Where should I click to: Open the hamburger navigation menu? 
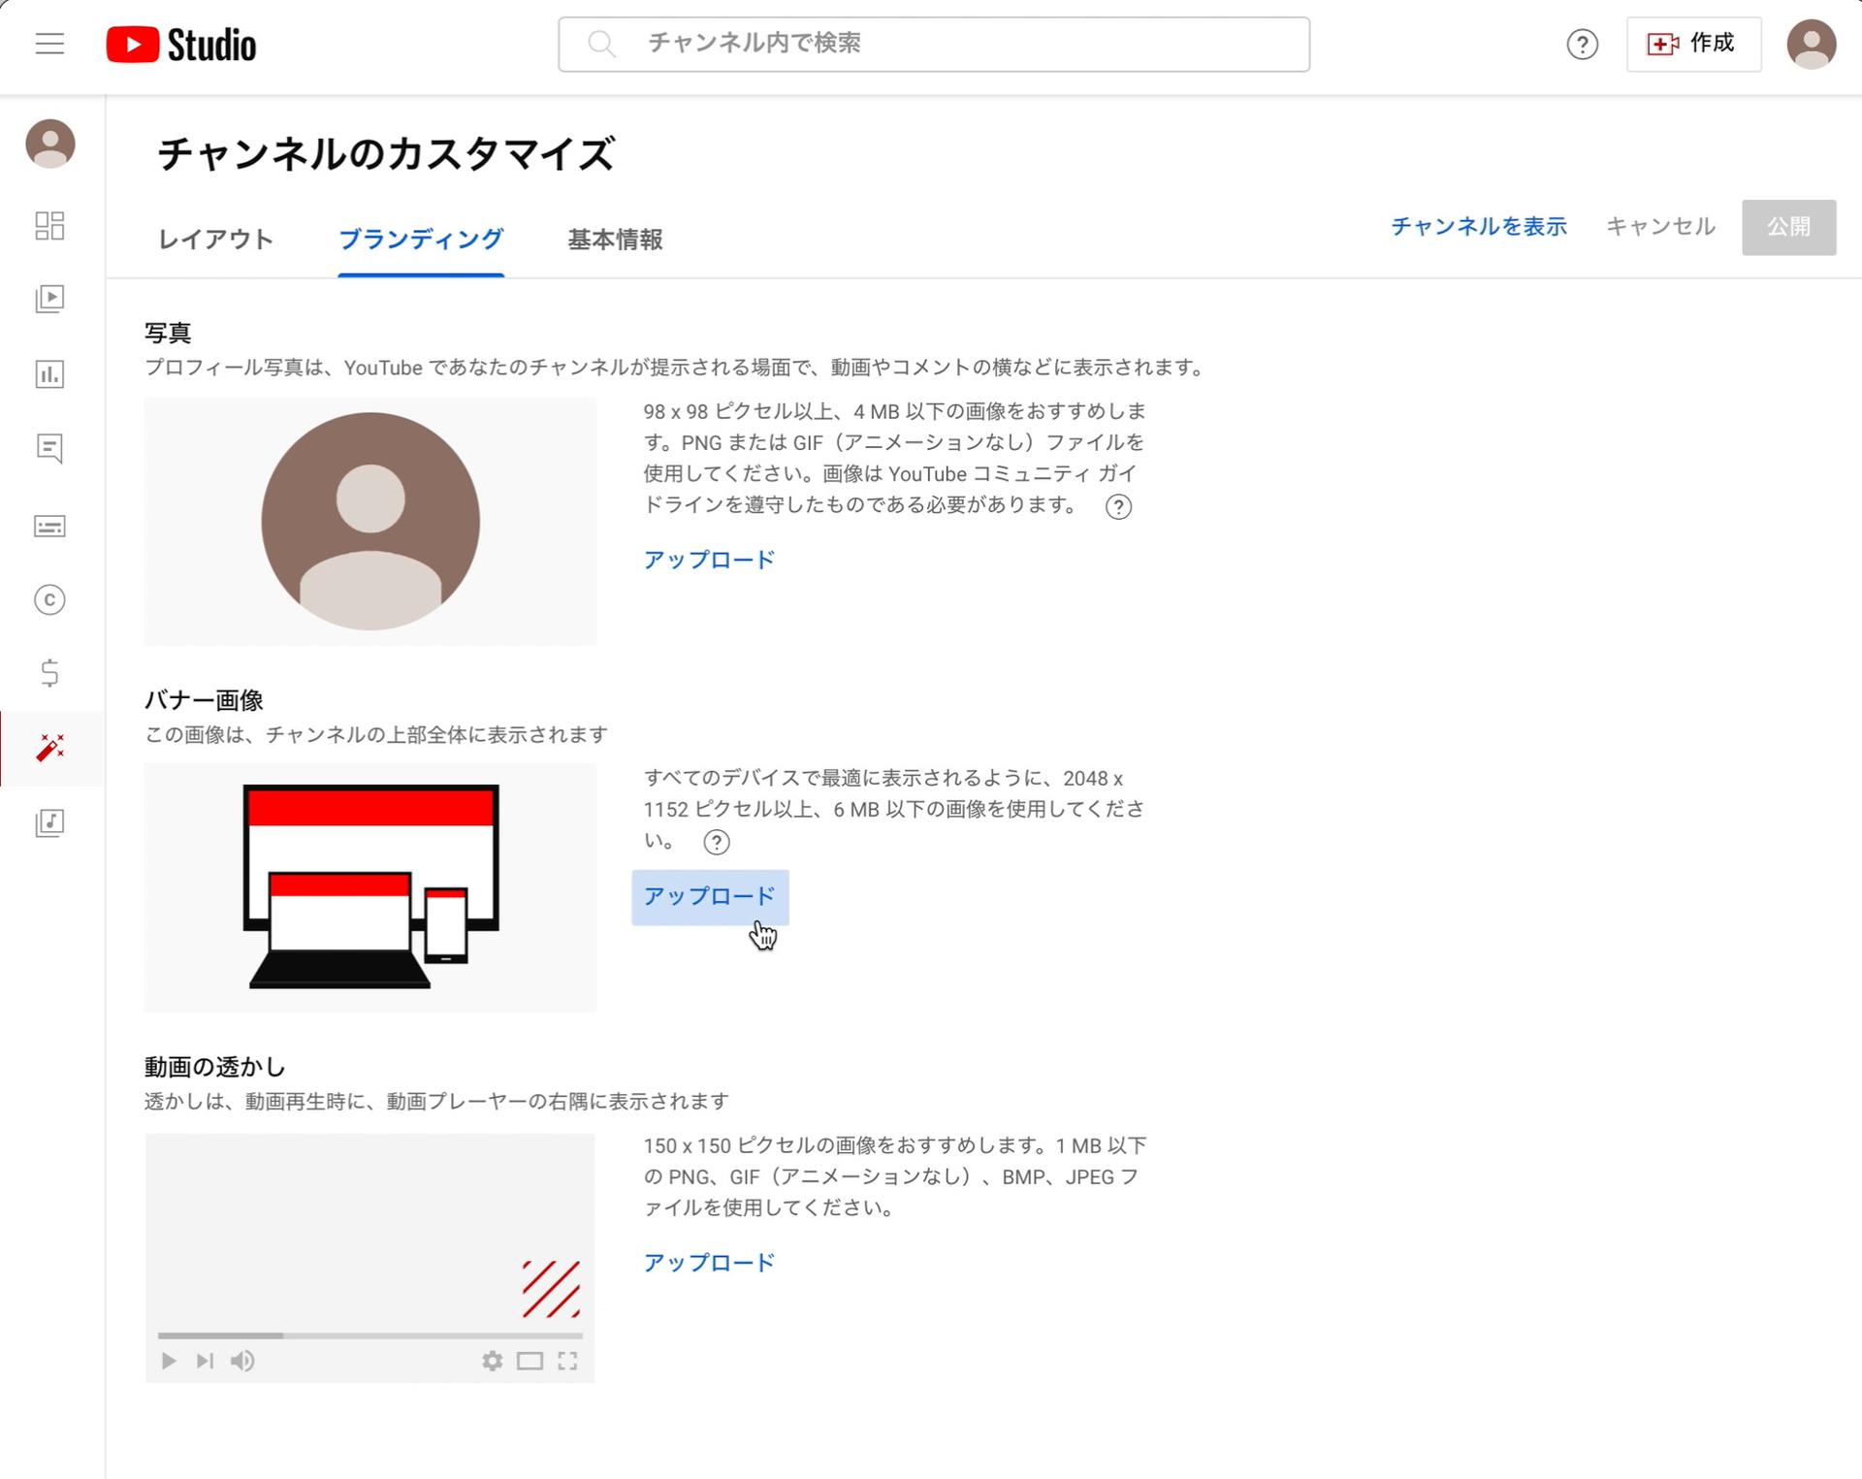click(48, 44)
